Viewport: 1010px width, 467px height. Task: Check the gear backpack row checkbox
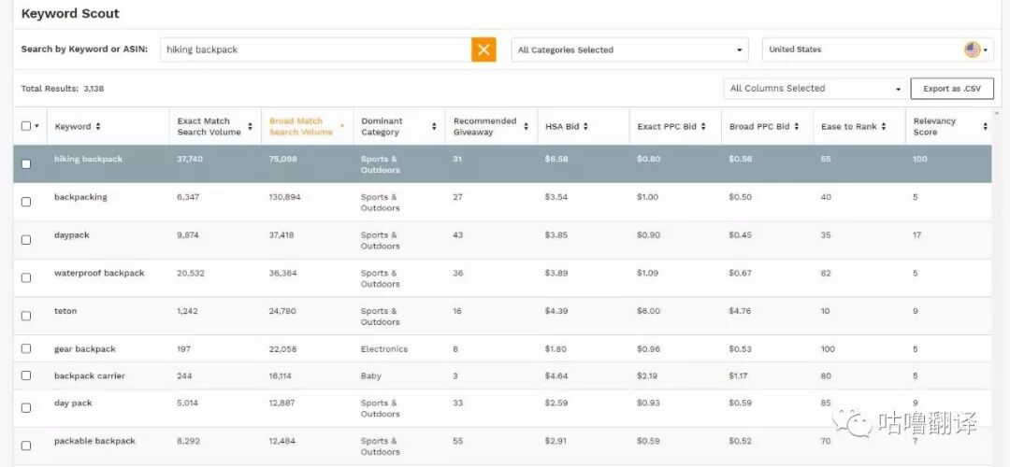(x=26, y=348)
